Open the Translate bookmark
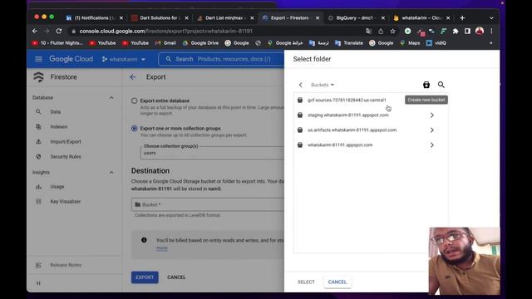This screenshot has width=532, height=299. coord(349,43)
